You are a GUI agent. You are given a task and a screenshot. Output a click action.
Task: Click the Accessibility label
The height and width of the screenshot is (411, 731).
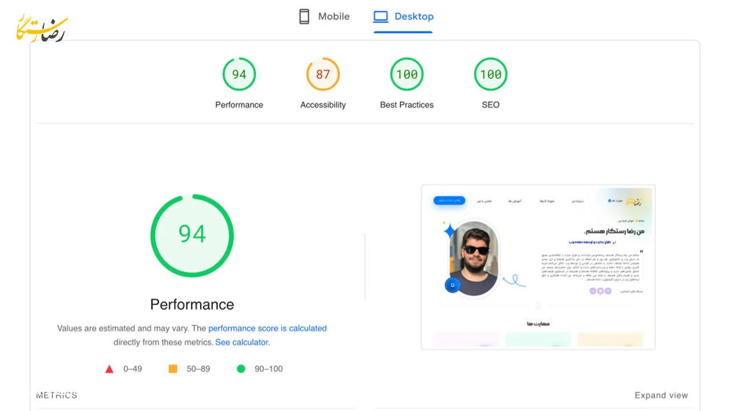[x=323, y=105]
